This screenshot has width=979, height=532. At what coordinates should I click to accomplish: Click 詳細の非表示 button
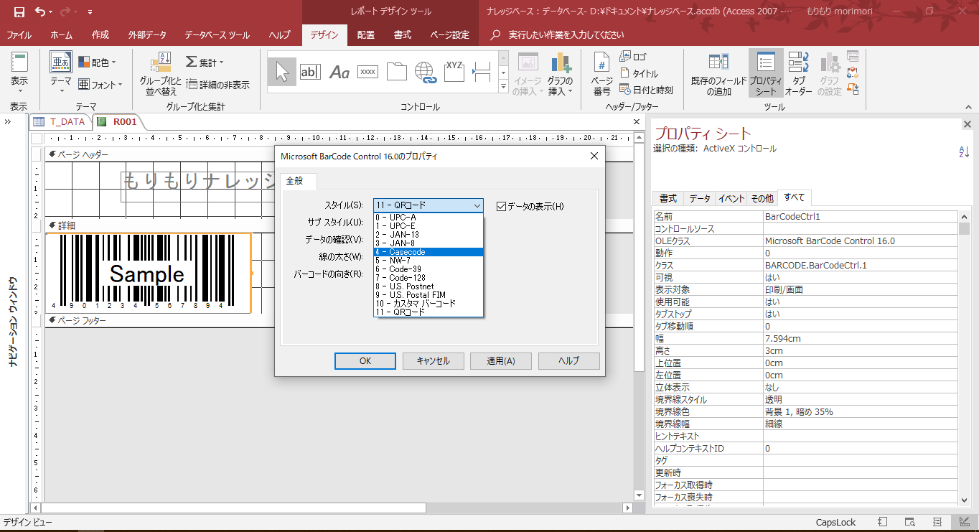pos(218,85)
